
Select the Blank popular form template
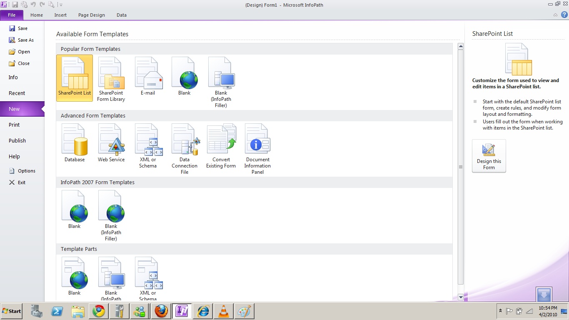(x=185, y=77)
